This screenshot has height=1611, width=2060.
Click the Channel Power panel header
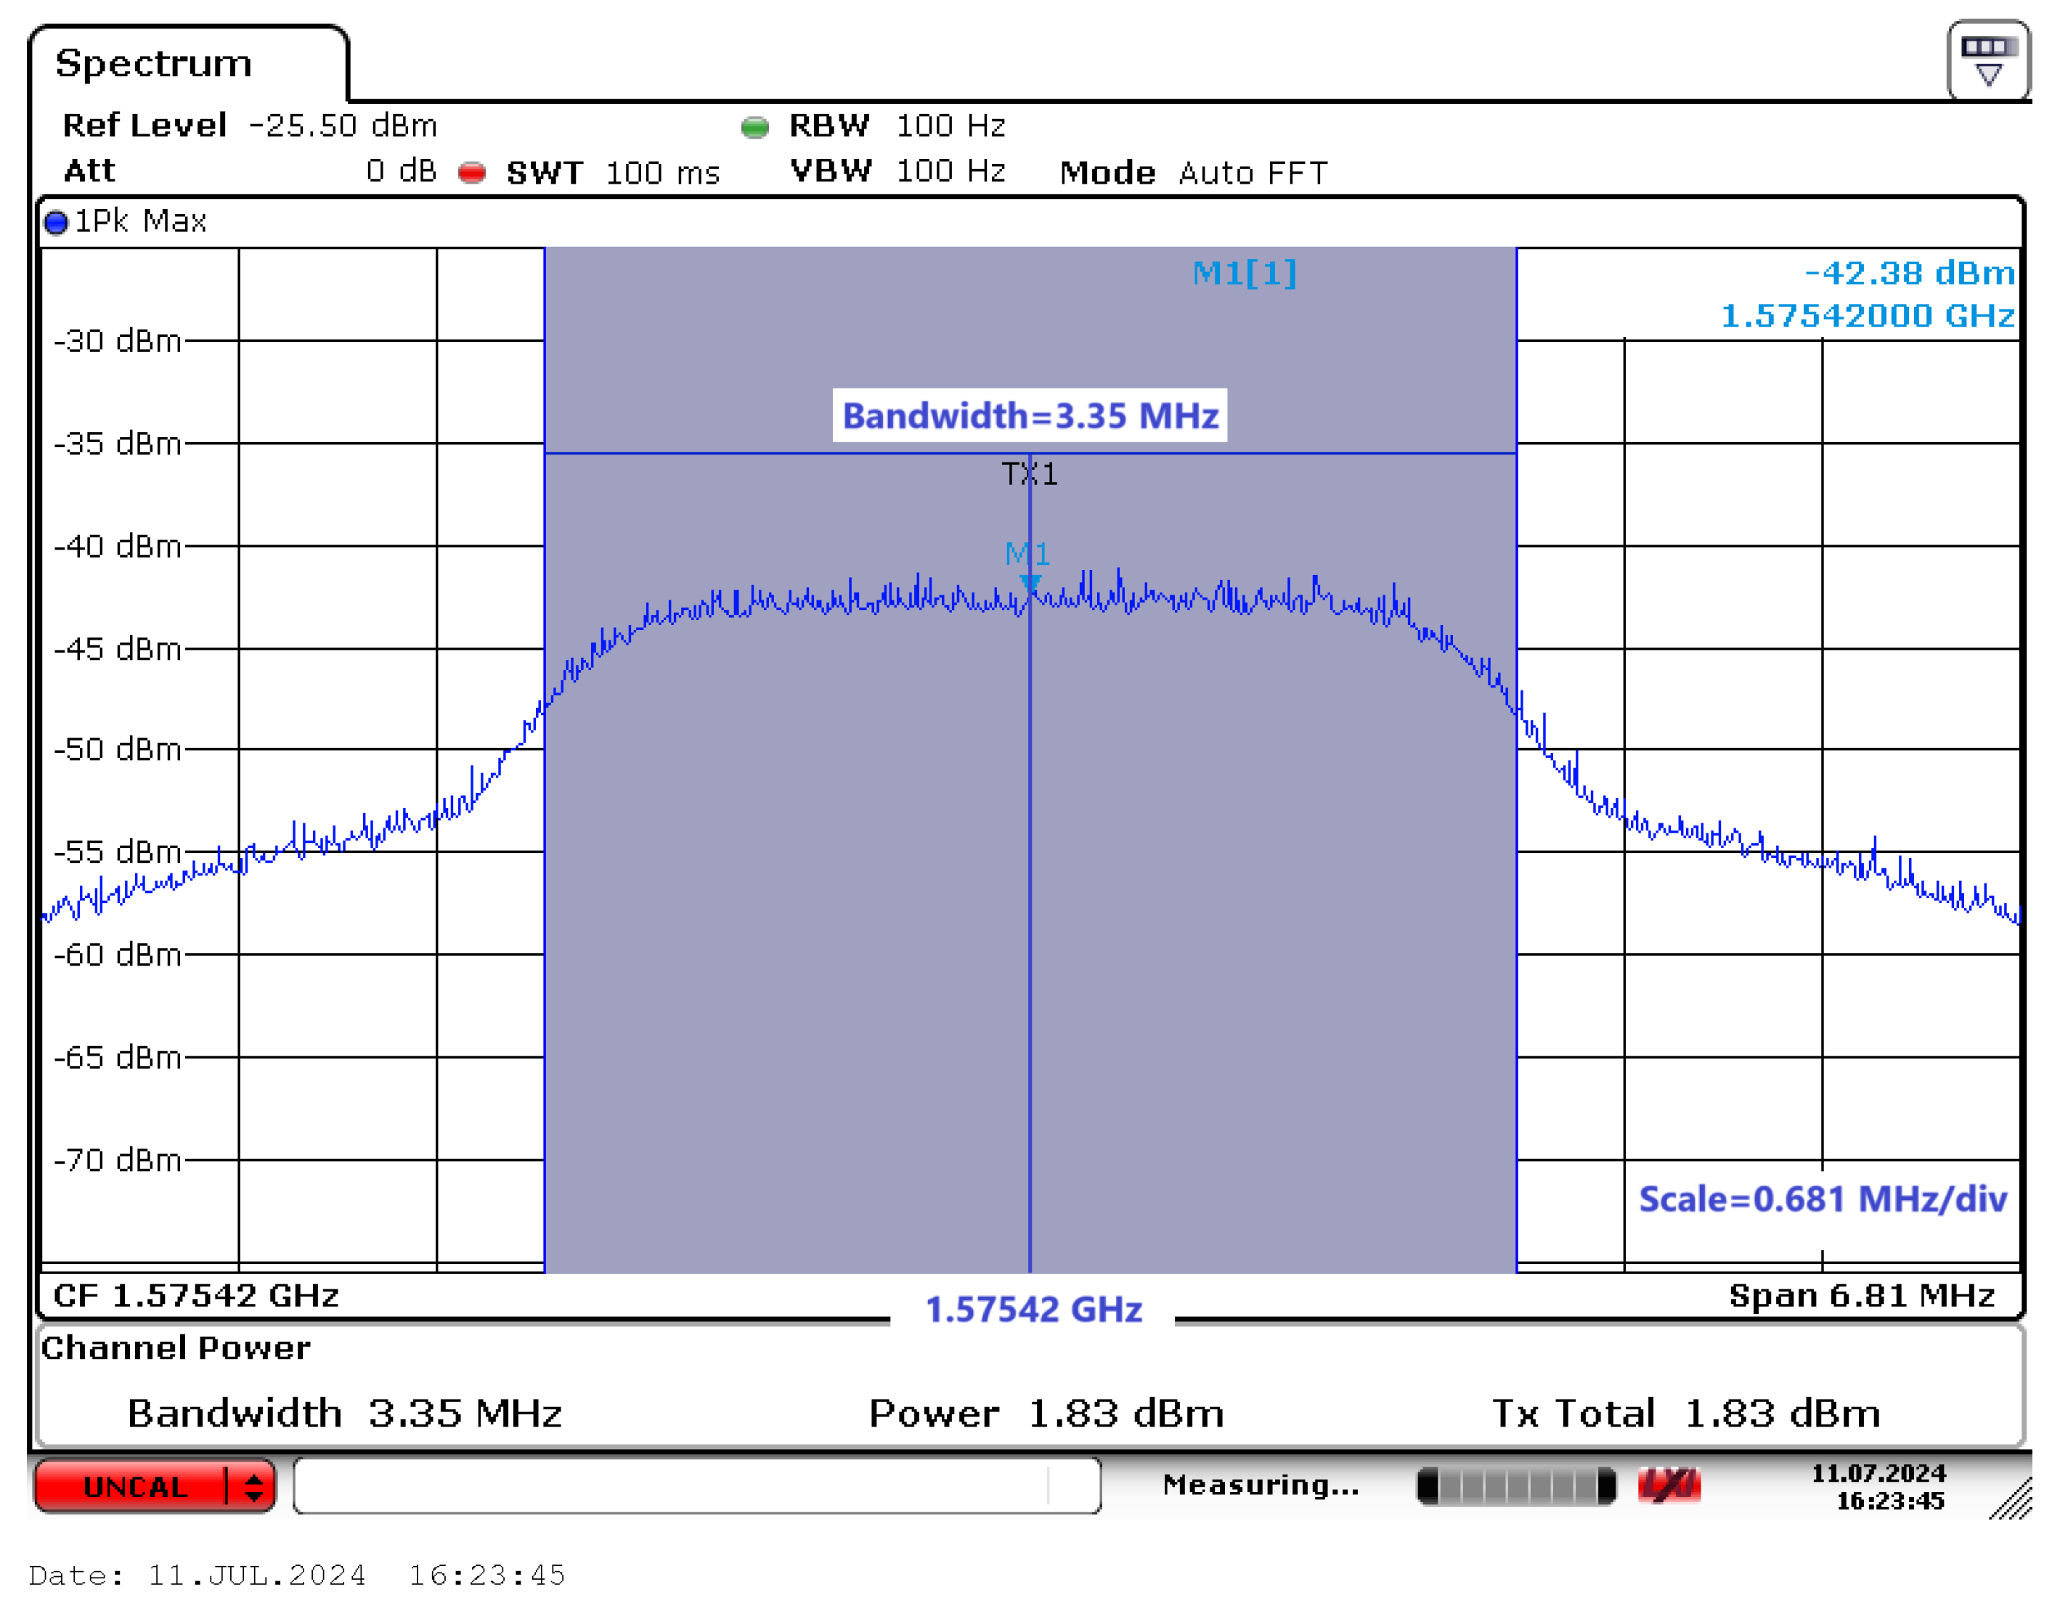pos(176,1348)
